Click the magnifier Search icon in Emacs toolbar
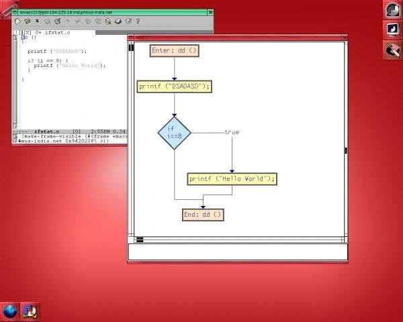This screenshot has height=322, width=403. (108, 21)
